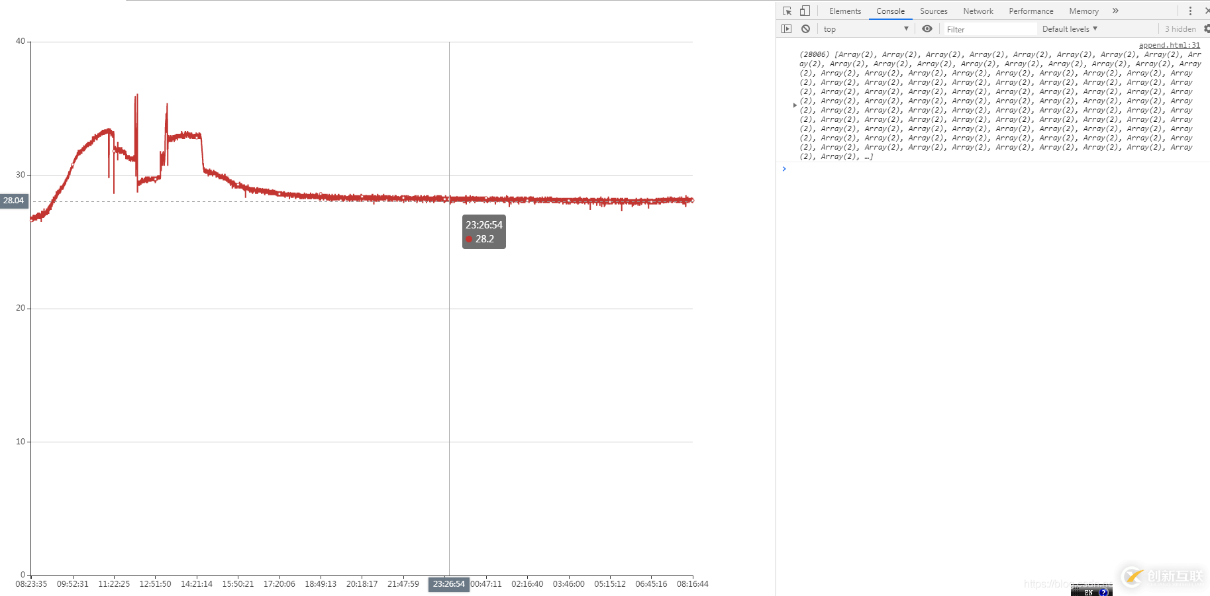Click the 06:45:16 x-axis label

tap(651, 584)
